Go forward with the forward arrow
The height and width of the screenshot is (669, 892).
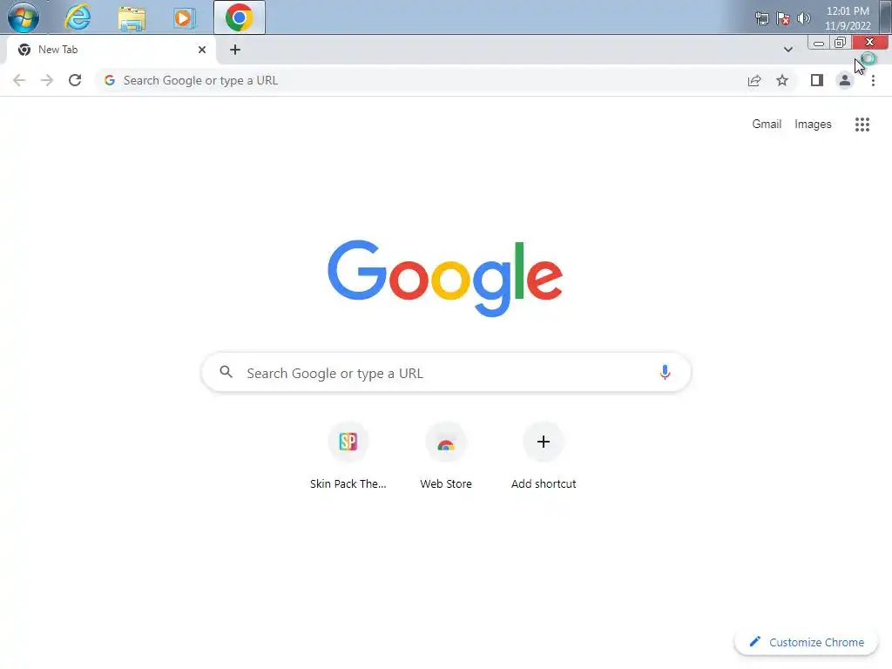coord(47,80)
